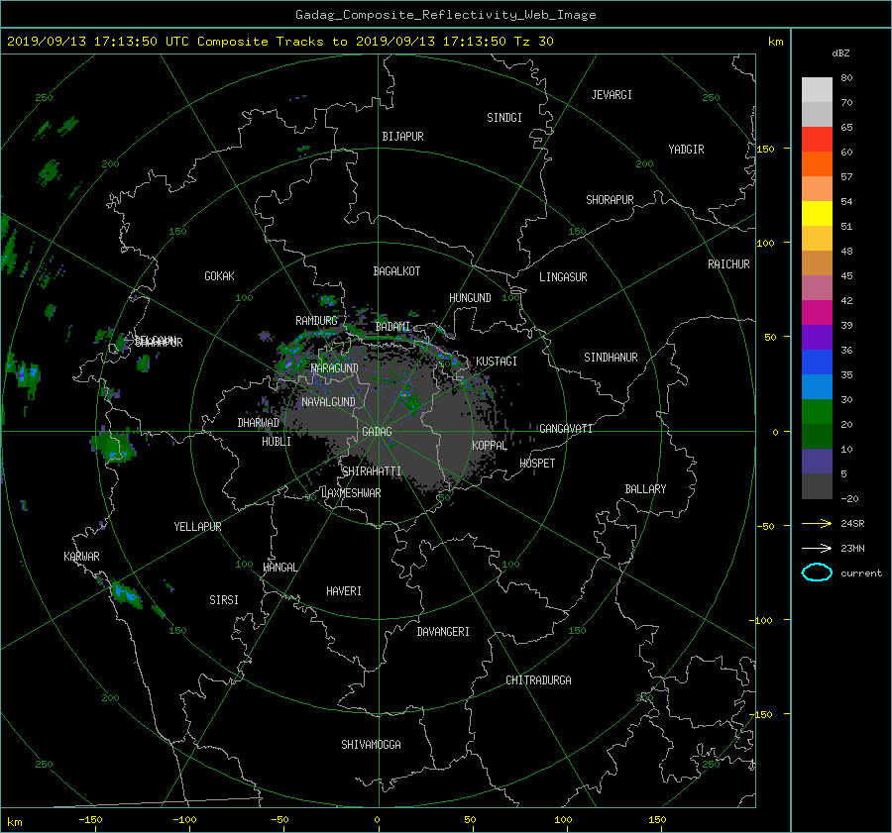Pick the light blue 30-35 dBZ swatch

[x=817, y=386]
